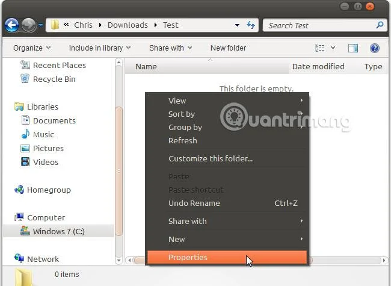The image size is (391, 286).
Task: Click the search magnifier icon
Action: click(x=380, y=25)
